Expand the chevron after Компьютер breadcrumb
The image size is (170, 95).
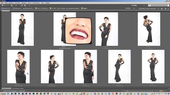point(22,8)
